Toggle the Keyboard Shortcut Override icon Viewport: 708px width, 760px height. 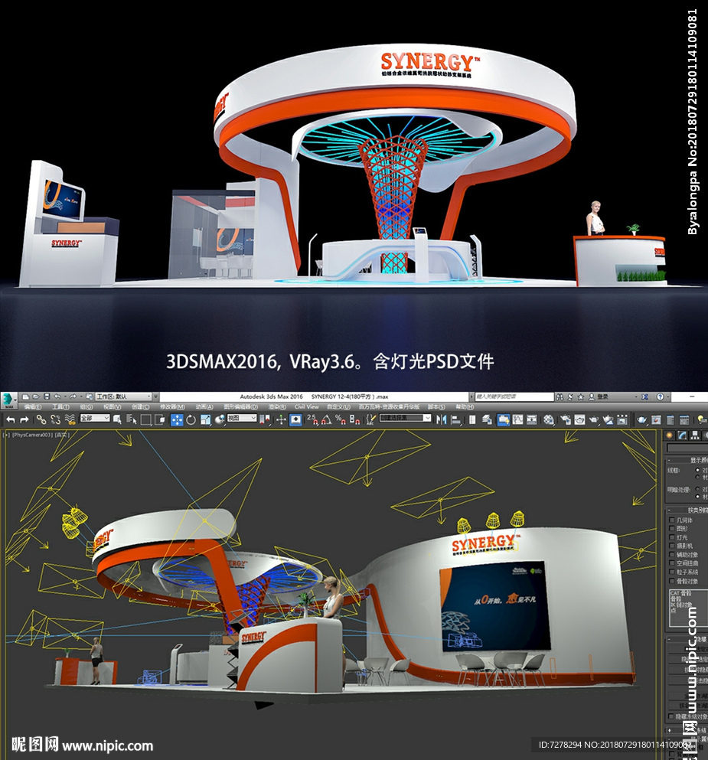click(x=295, y=419)
